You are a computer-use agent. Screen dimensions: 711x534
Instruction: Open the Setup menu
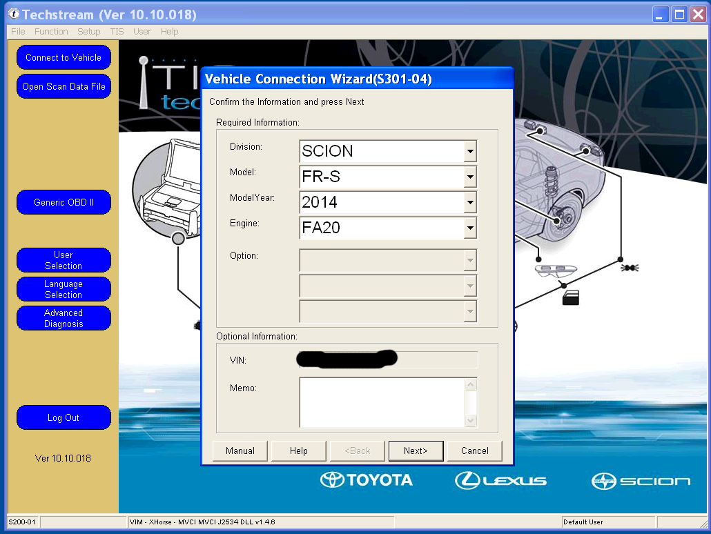pyautogui.click(x=88, y=32)
